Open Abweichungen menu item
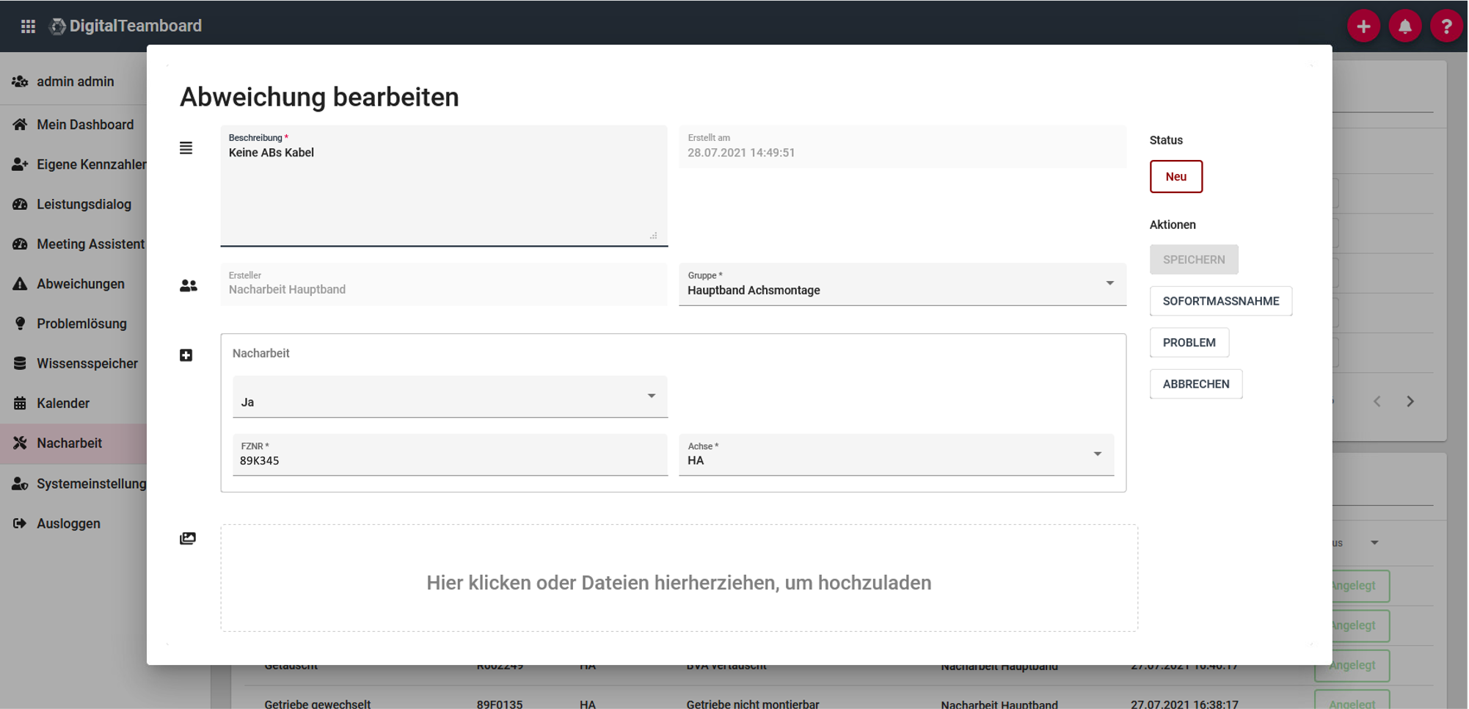This screenshot has height=709, width=1469. [x=73, y=284]
